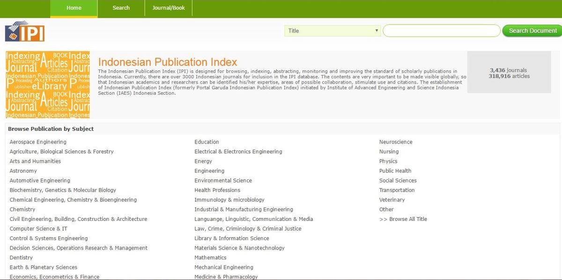The width and height of the screenshot is (562, 280).
Task: Open the Journal/Book tab
Action: point(169,8)
